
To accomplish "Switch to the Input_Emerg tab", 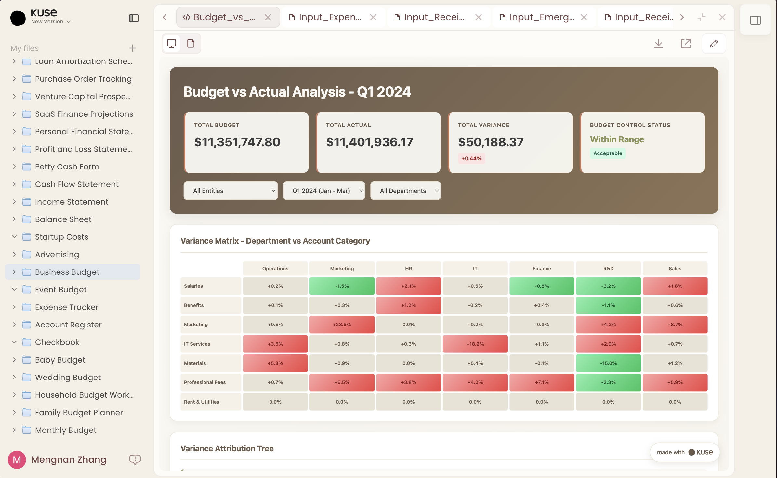I will [x=541, y=17].
